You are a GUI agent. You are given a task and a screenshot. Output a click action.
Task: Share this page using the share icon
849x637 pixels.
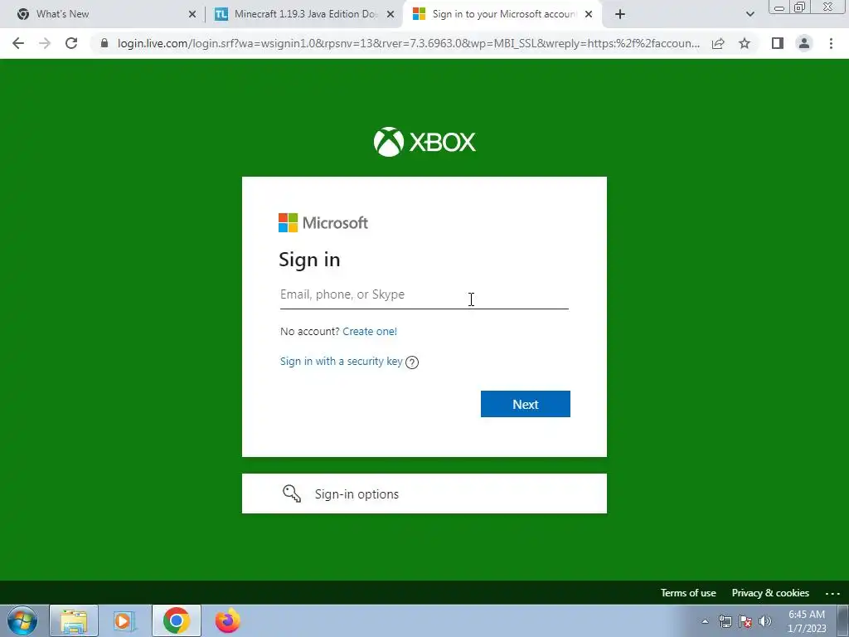718,43
